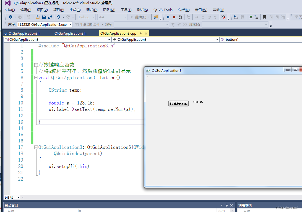Open the process selection dropdown
The height and width of the screenshot is (212, 302).
tap(71, 25)
